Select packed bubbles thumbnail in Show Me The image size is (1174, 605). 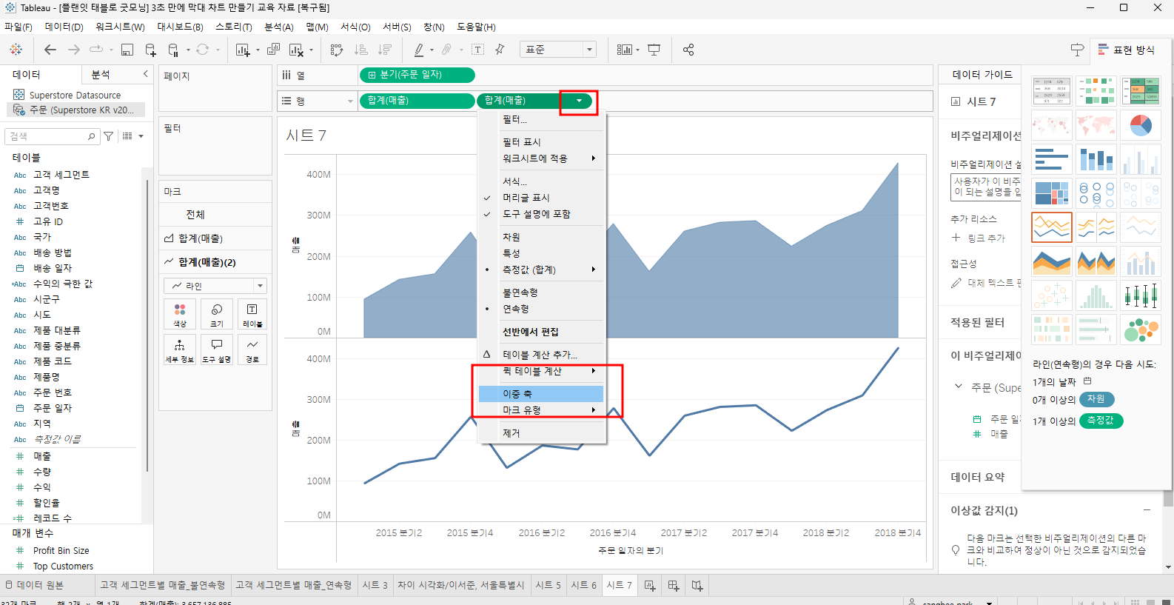click(1140, 330)
